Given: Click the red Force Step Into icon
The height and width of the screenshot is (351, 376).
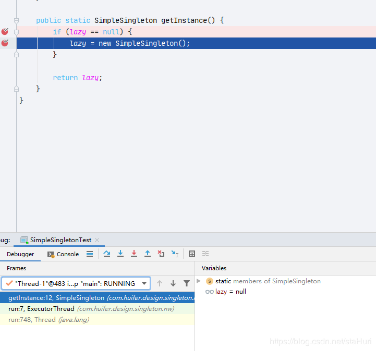Looking at the screenshot, I should (x=134, y=254).
